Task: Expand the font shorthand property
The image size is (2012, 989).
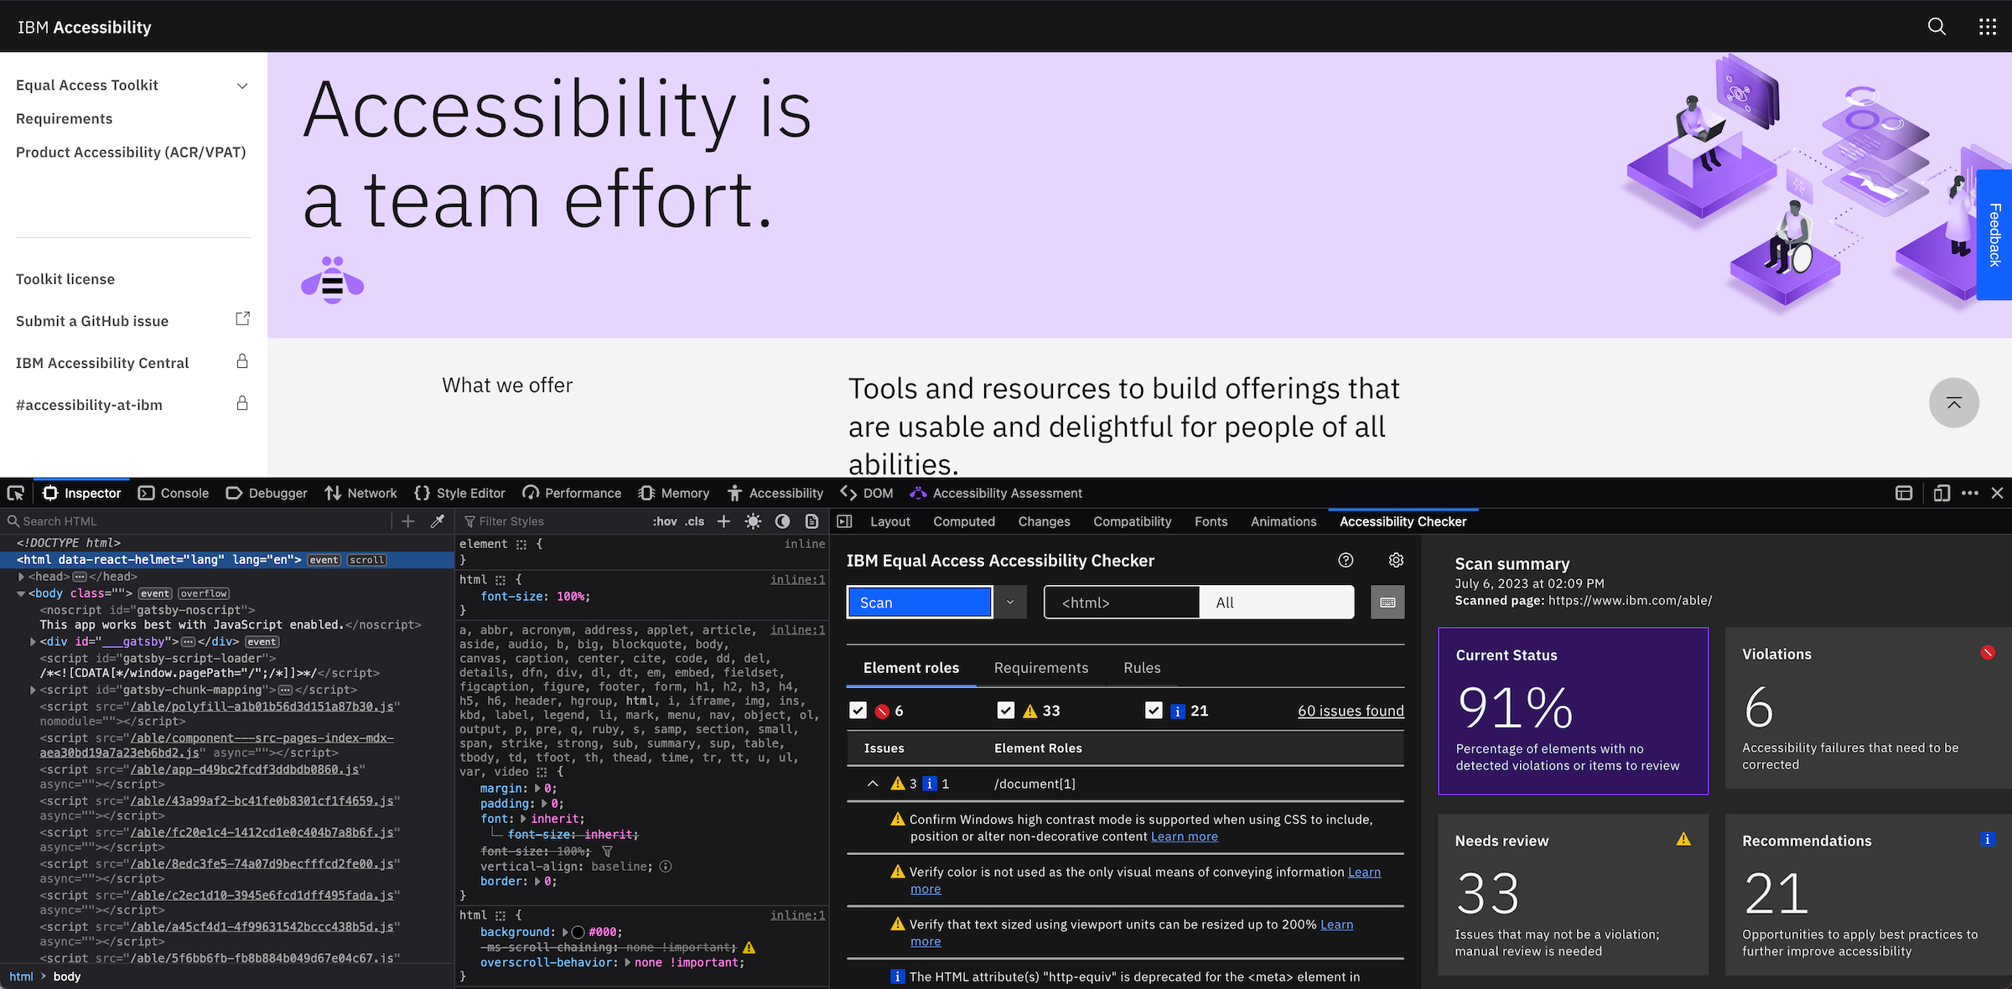Action: tap(524, 819)
